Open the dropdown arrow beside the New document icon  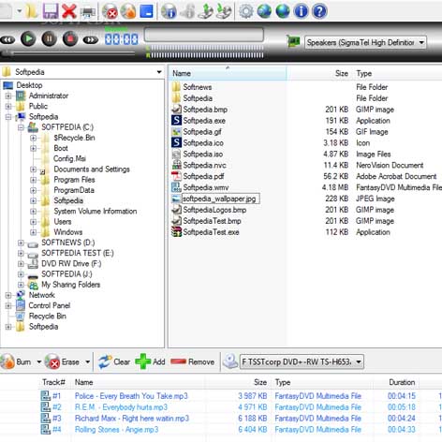[20, 11]
